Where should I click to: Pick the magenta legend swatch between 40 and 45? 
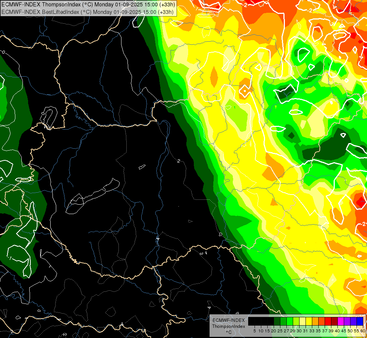tap(341, 321)
